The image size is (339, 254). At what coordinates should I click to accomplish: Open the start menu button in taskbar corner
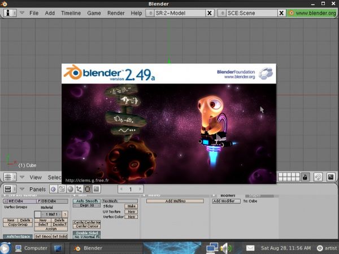point(5,248)
